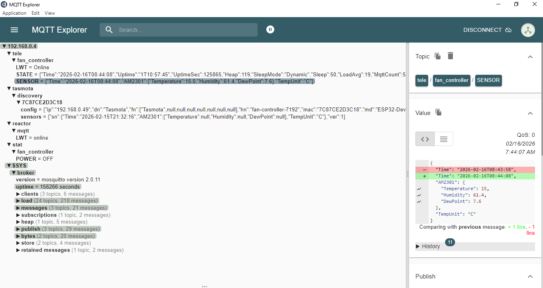Switch to raw text value view

444,139
